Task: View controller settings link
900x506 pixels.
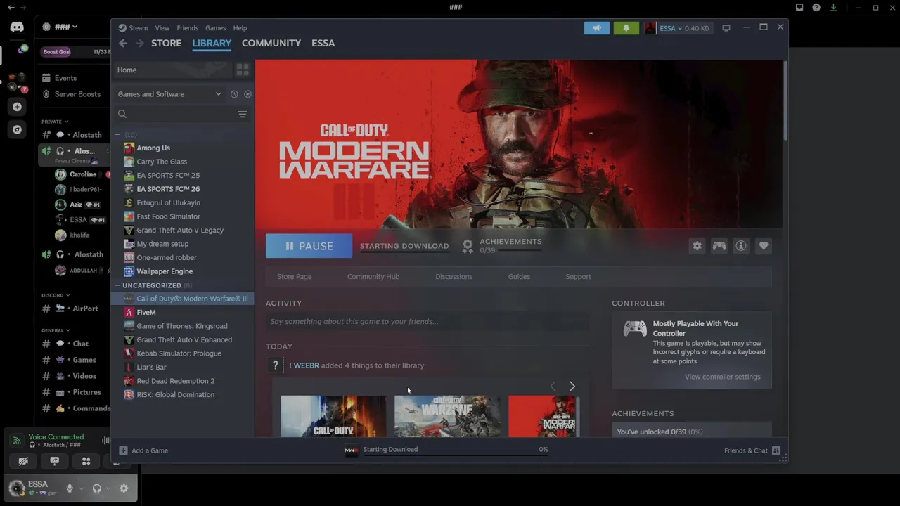Action: tap(722, 377)
